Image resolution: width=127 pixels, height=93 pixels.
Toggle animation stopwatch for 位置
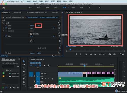coord(6,25)
